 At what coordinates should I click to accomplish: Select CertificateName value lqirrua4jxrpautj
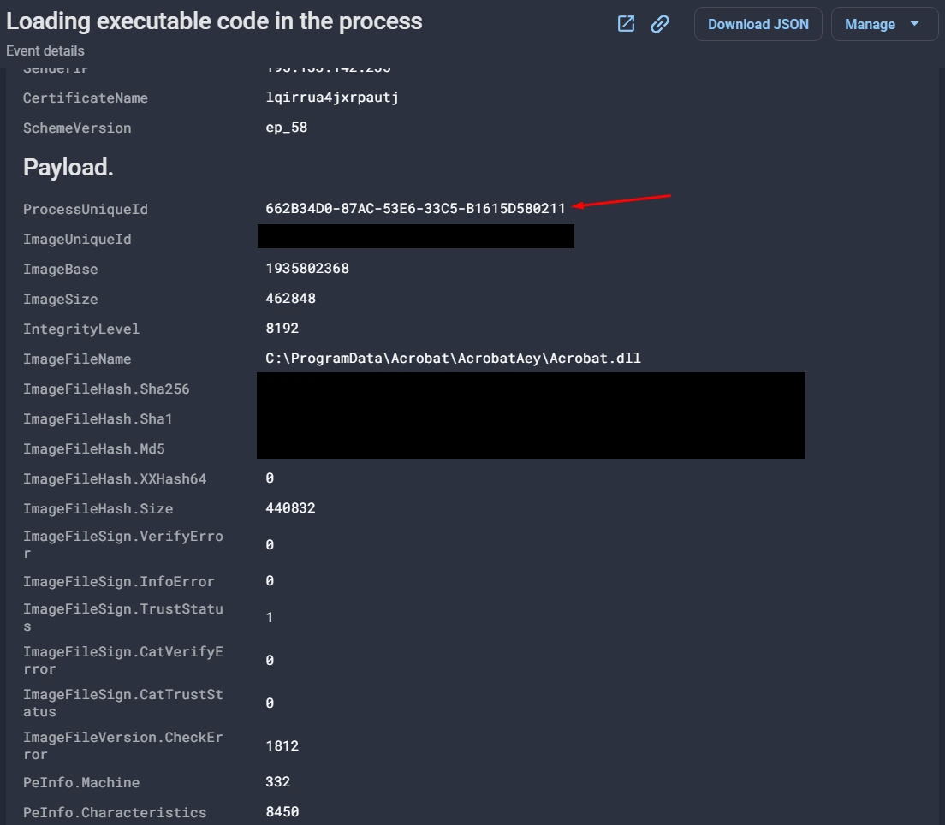point(332,98)
